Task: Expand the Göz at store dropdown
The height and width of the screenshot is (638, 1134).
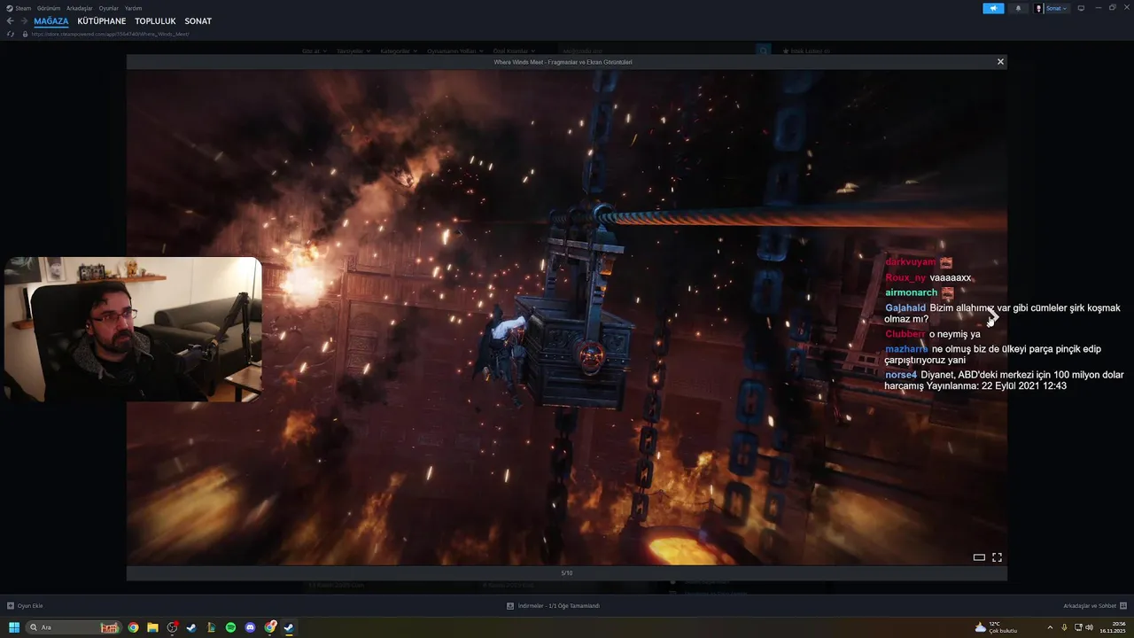Action: pos(314,51)
